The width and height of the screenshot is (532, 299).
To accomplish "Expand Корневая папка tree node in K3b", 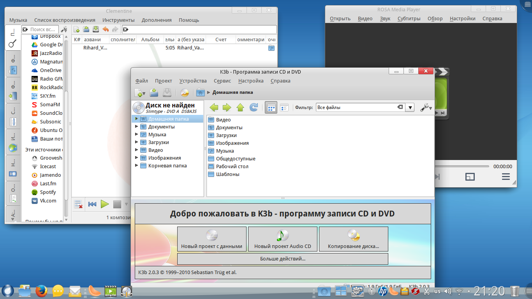I will (x=136, y=165).
